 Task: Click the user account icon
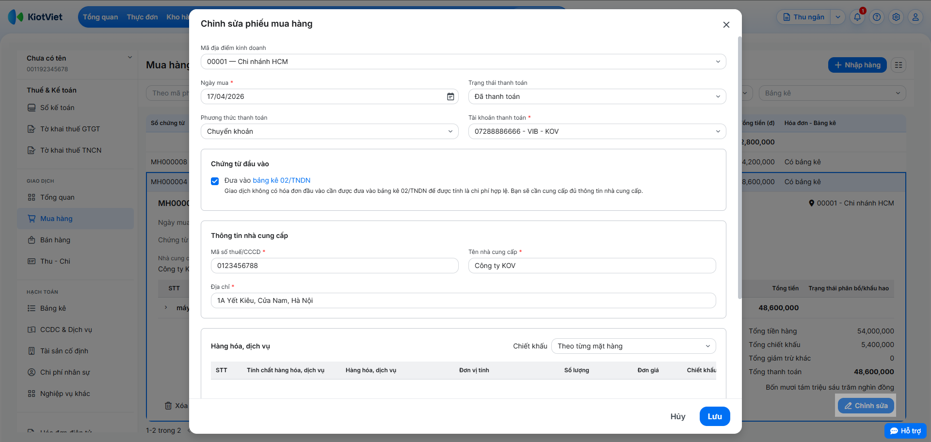pyautogui.click(x=915, y=17)
